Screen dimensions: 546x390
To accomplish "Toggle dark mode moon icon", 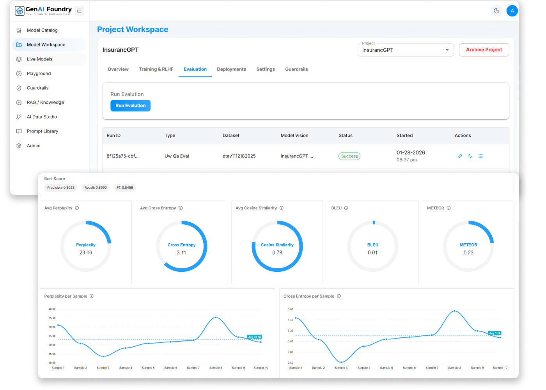I will (496, 11).
